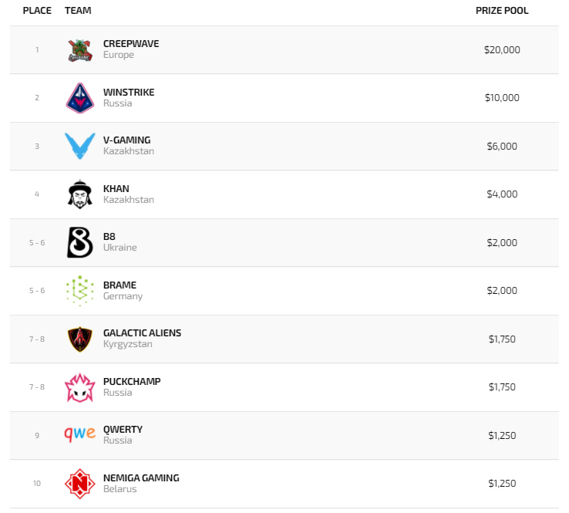Open the WINSTRIKE team link
Image resolution: width=569 pixels, height=513 pixels.
point(129,93)
